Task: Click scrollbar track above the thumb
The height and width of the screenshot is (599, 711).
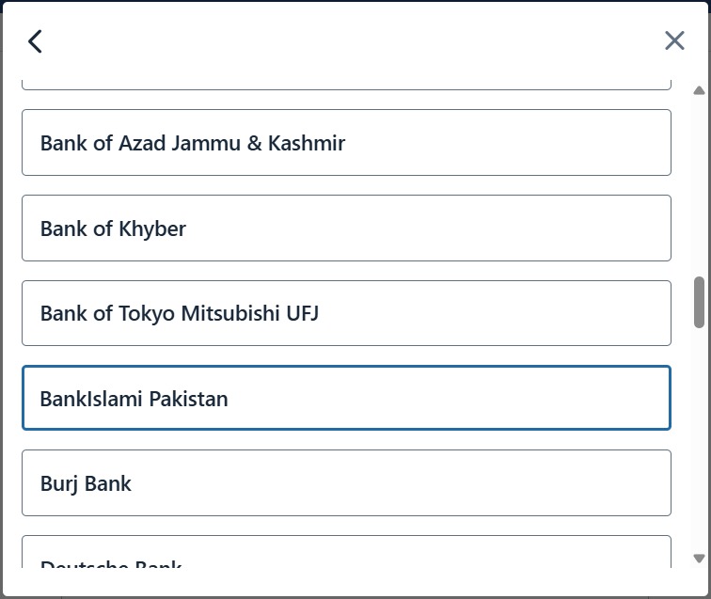Action: coord(699,188)
